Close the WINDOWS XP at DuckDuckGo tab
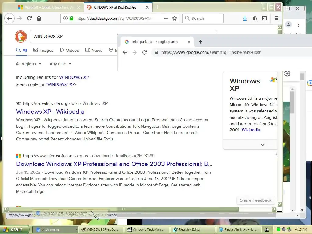312x234 pixels. click(x=147, y=7)
